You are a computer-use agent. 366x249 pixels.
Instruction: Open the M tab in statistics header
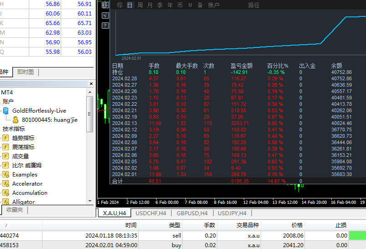(x=190, y=5)
